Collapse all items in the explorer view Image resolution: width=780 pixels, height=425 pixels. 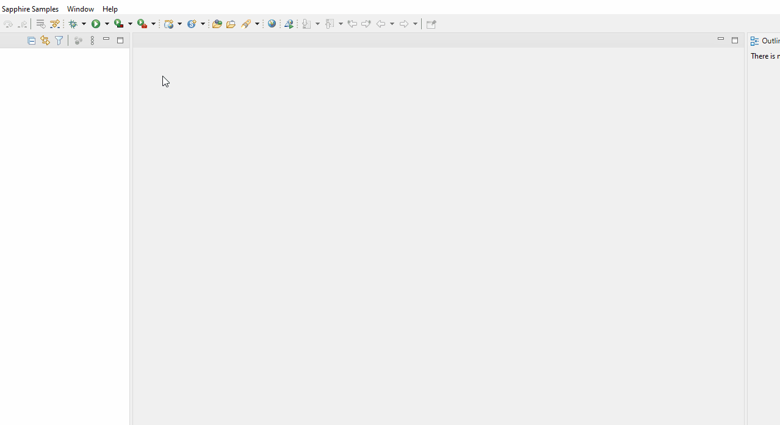pyautogui.click(x=31, y=40)
